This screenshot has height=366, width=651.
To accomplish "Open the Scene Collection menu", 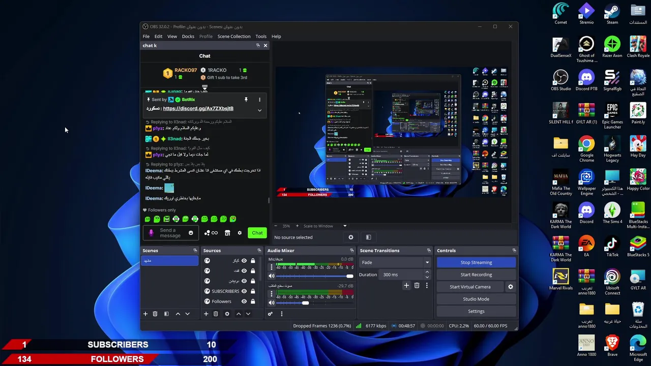I will pos(234,37).
